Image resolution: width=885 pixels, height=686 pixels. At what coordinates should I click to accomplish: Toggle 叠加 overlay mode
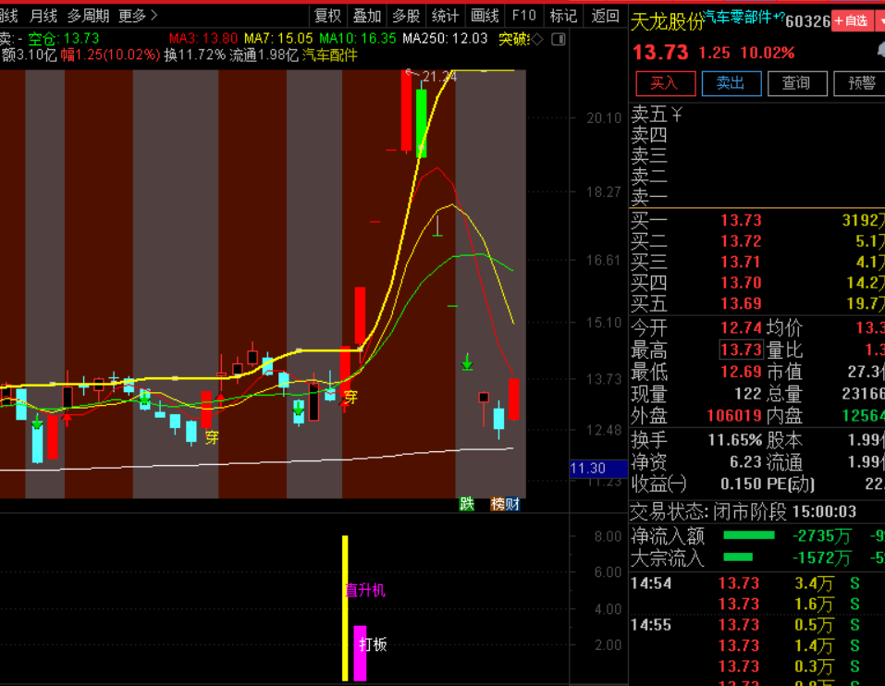(x=367, y=16)
